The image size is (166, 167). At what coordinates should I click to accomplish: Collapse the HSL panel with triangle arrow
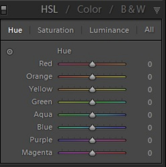157,10
